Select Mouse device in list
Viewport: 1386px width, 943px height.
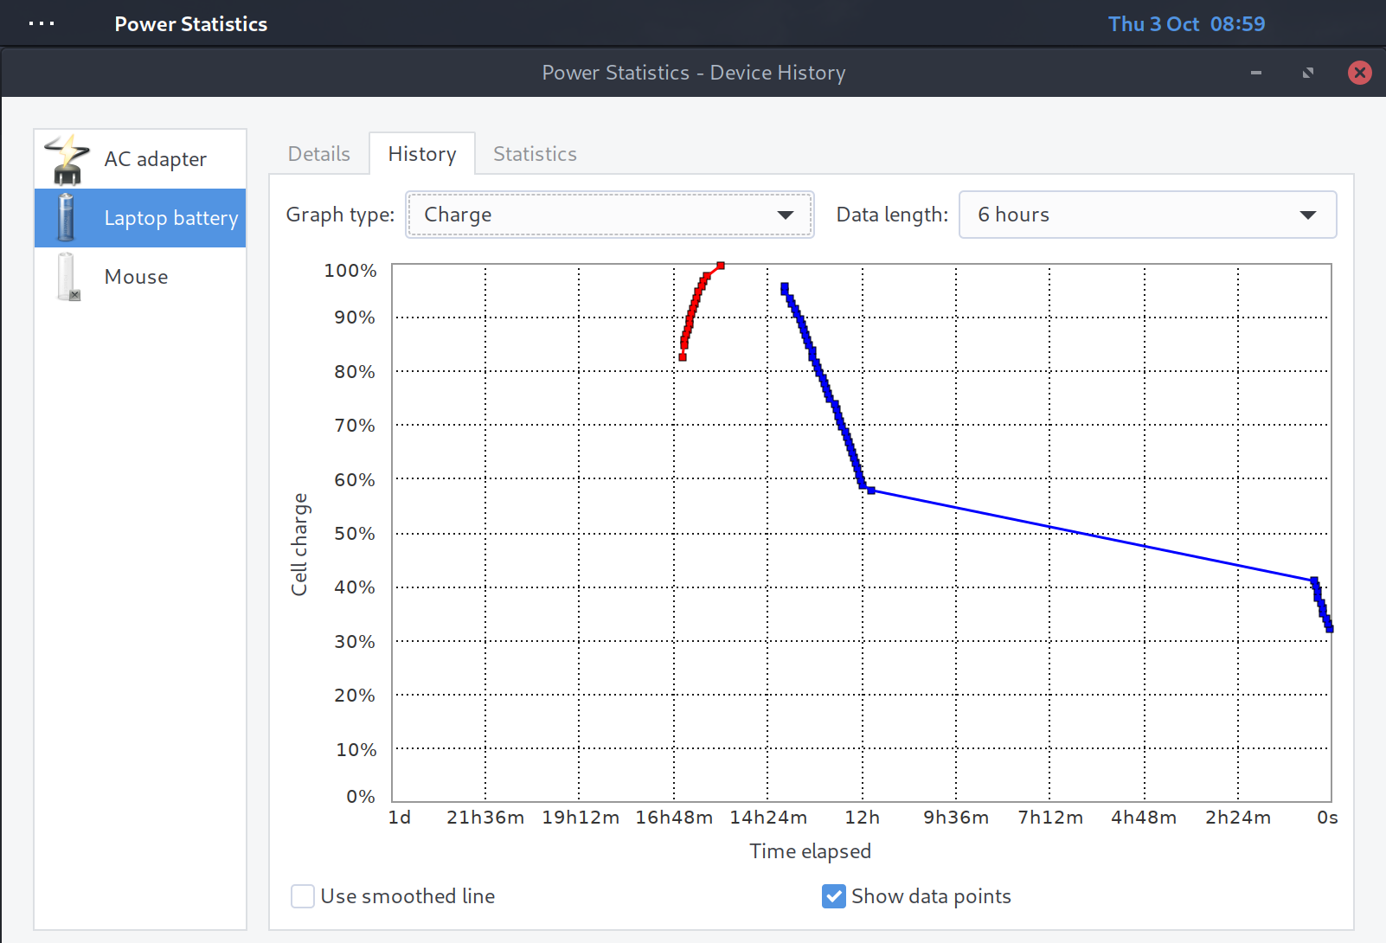pyautogui.click(x=140, y=277)
